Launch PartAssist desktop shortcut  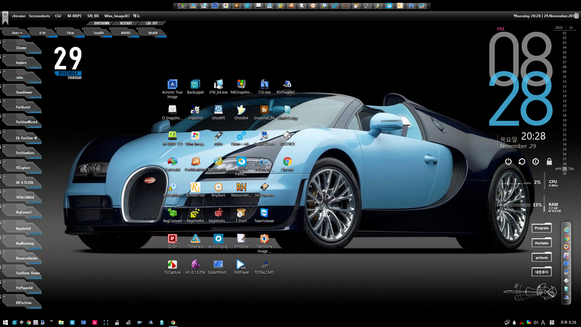point(172,164)
